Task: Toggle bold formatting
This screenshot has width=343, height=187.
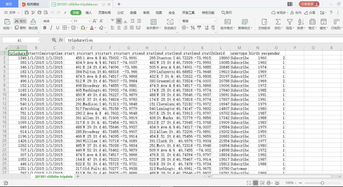Action: pyautogui.click(x=45, y=28)
